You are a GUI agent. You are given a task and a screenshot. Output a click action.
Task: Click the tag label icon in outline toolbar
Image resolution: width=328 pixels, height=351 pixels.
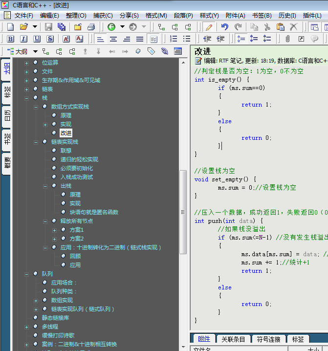pyautogui.click(x=152, y=51)
